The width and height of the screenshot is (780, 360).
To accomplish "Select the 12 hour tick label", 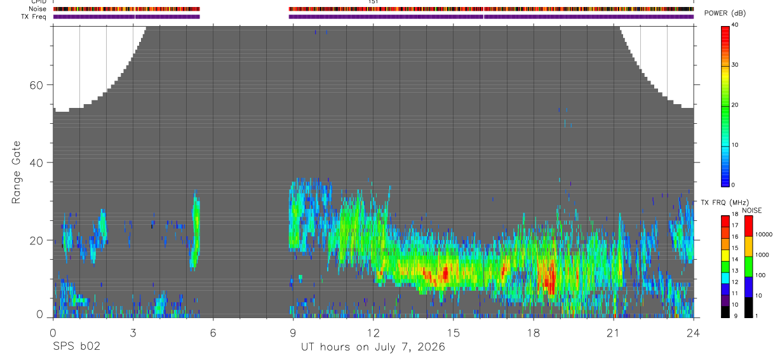I will [373, 331].
